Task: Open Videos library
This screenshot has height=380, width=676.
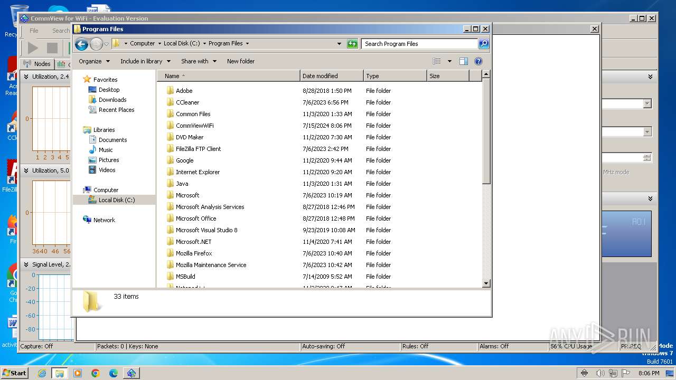Action: [107, 170]
